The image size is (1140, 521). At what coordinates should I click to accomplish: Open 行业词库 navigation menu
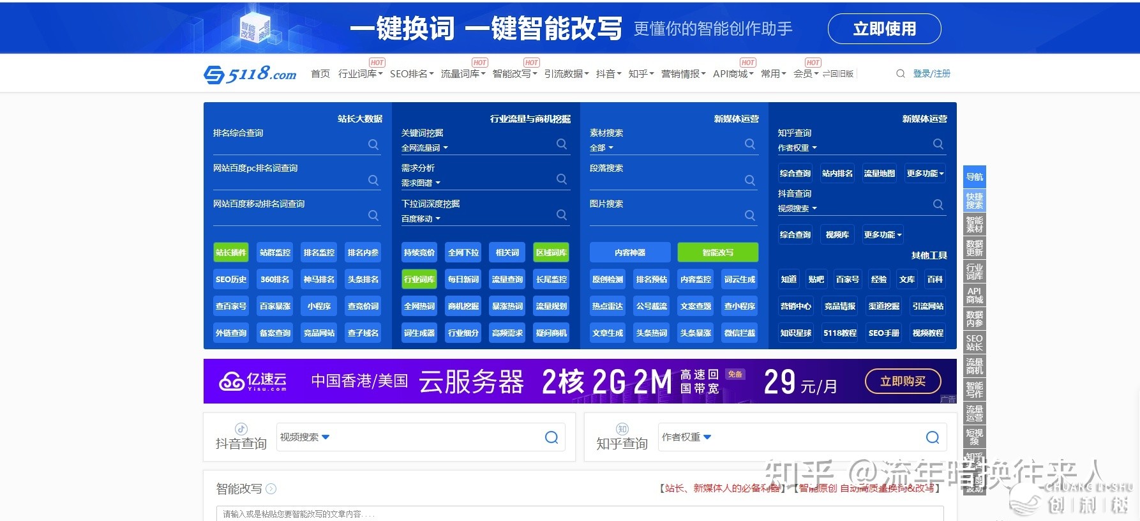[x=360, y=73]
